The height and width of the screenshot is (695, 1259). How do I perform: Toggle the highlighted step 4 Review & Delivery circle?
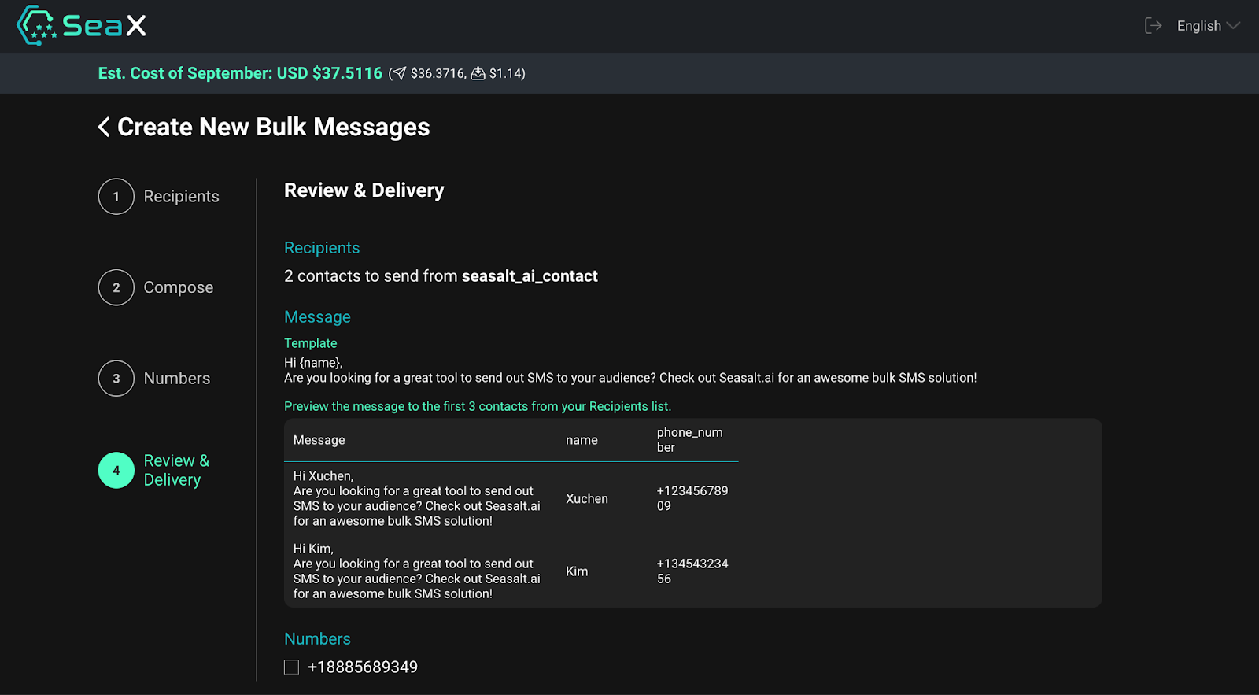coord(116,470)
